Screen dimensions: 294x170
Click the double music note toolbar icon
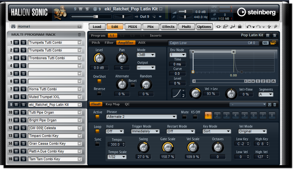[x=233, y=26]
